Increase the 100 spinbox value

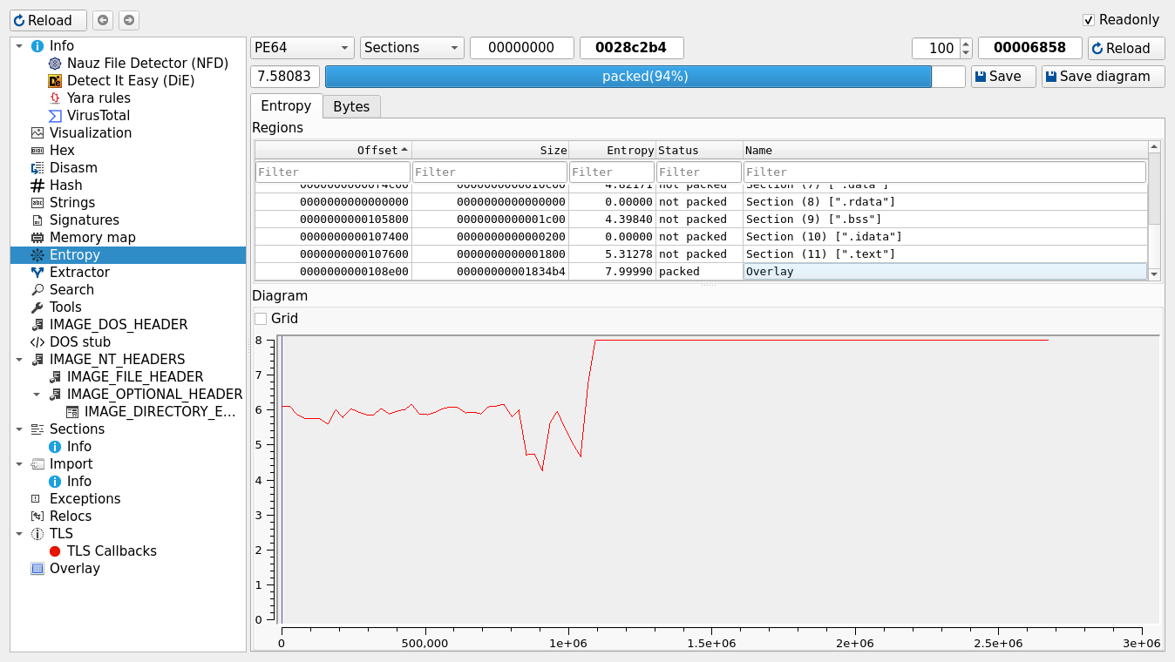(x=966, y=44)
